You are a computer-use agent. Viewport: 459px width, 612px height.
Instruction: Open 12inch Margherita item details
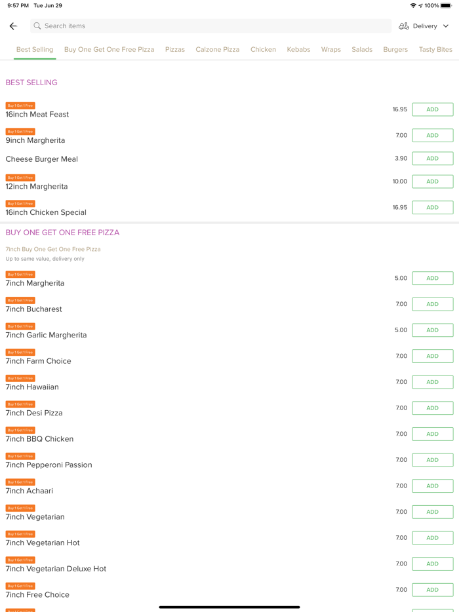point(37,186)
